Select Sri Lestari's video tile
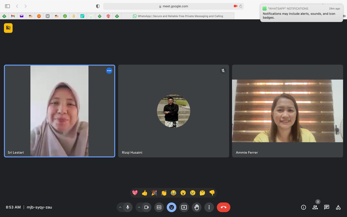 click(59, 111)
